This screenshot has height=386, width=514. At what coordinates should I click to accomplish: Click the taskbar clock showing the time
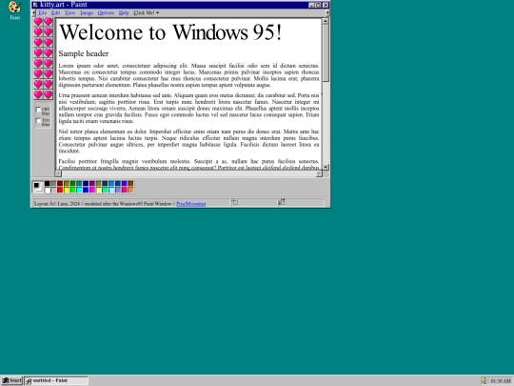501,380
